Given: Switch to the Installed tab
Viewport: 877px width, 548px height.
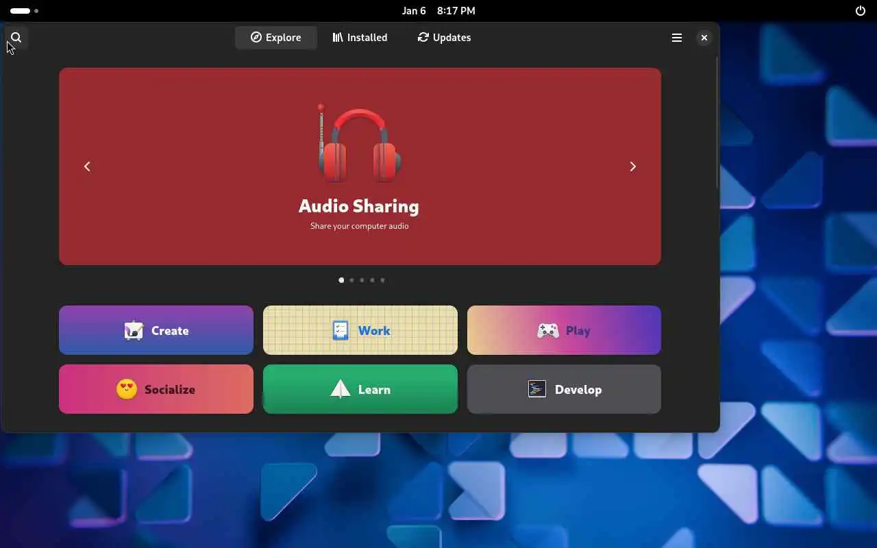Looking at the screenshot, I should pyautogui.click(x=360, y=38).
